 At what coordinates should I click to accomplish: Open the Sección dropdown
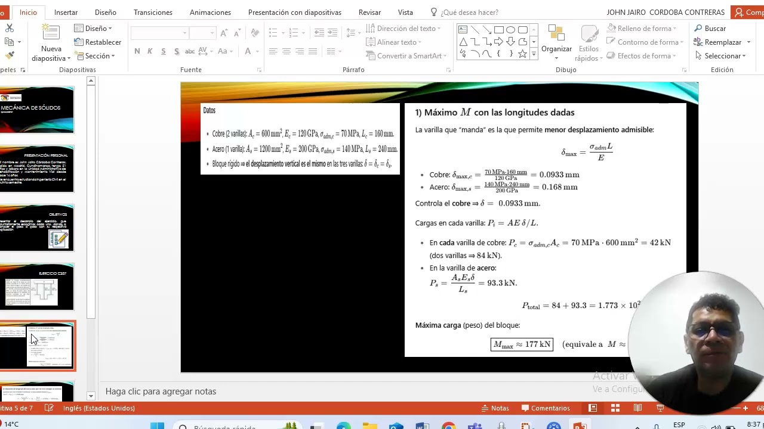(x=94, y=56)
